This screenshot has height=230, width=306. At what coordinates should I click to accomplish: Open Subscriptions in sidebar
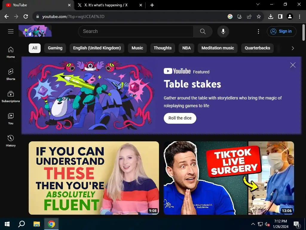pos(11,97)
